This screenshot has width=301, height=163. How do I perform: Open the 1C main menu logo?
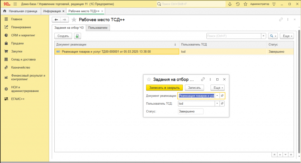pos(7,4)
